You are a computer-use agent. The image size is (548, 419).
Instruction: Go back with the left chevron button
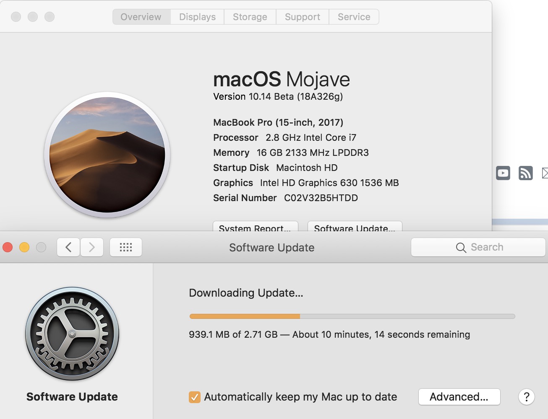click(x=68, y=247)
